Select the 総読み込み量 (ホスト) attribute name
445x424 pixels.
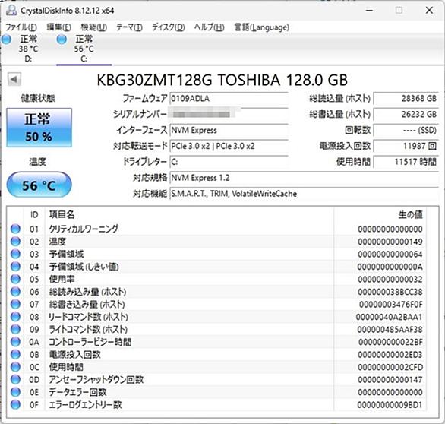coord(87,292)
